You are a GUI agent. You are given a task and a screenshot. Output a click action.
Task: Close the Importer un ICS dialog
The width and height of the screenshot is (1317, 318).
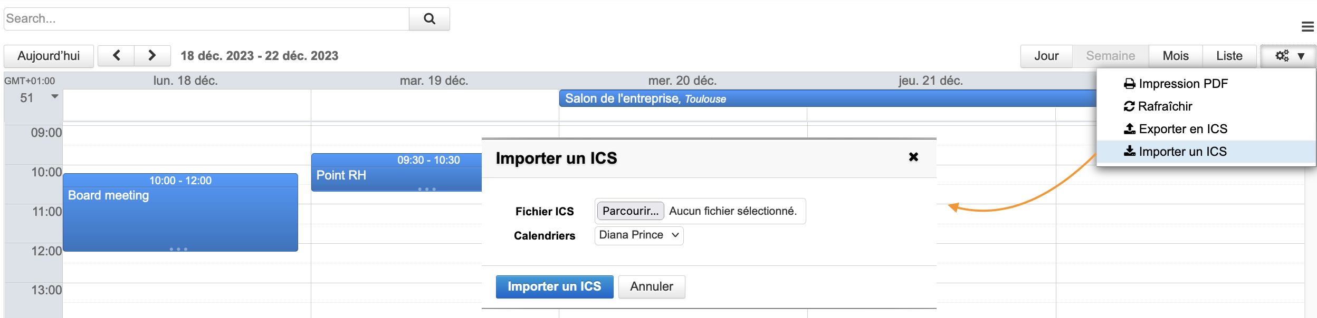click(x=913, y=157)
